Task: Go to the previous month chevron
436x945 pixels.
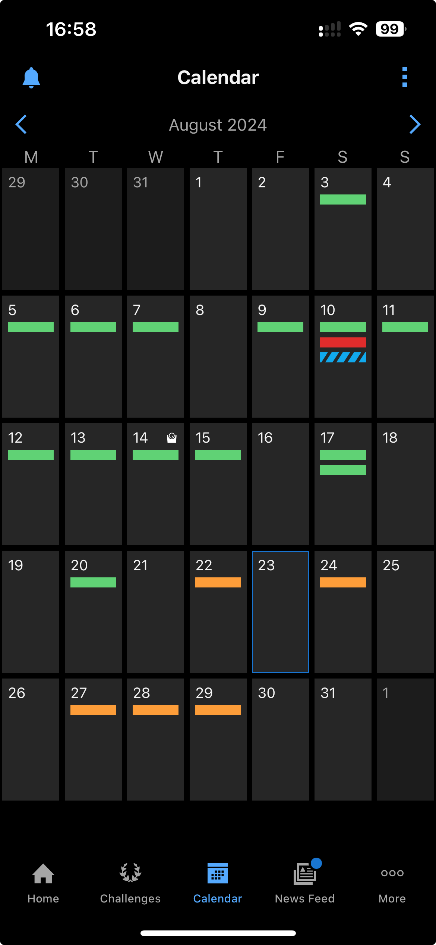Action: [x=21, y=124]
